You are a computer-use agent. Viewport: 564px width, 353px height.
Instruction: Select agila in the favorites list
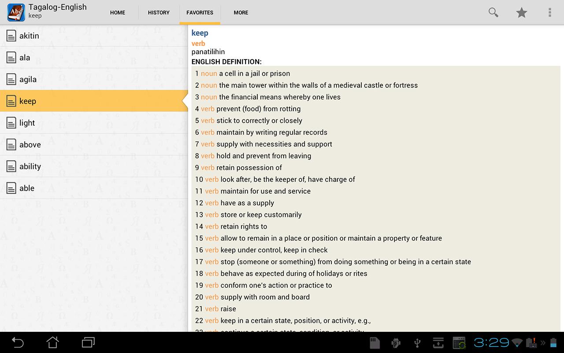pos(28,79)
